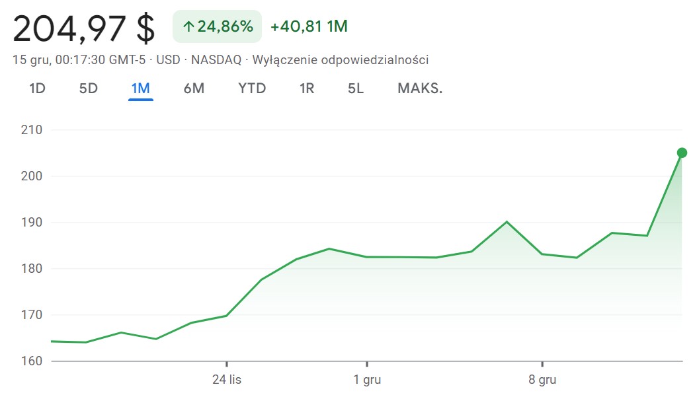This screenshot has height=397, width=695.
Task: Click the 24 lis date axis label
Action: coord(227,380)
